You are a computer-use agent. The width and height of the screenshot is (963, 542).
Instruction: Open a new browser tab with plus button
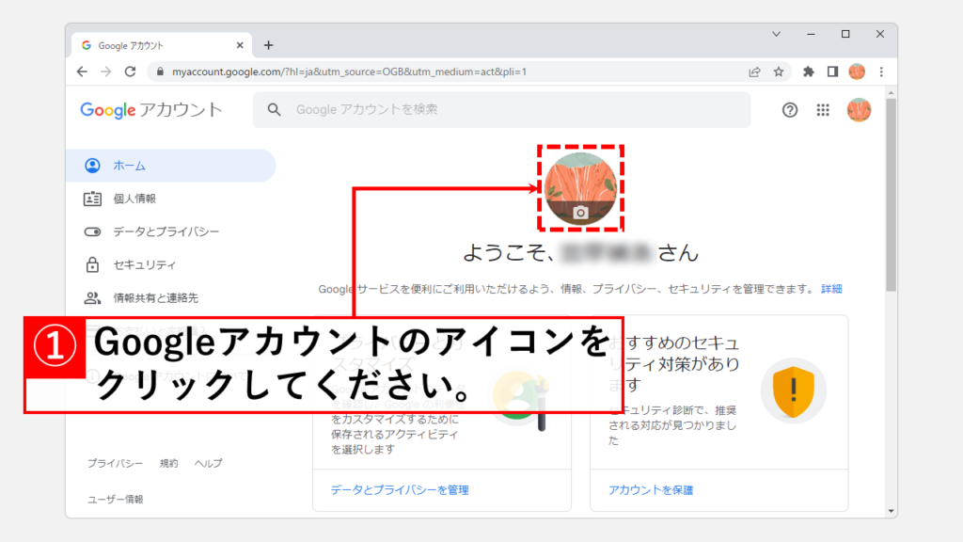tap(268, 45)
